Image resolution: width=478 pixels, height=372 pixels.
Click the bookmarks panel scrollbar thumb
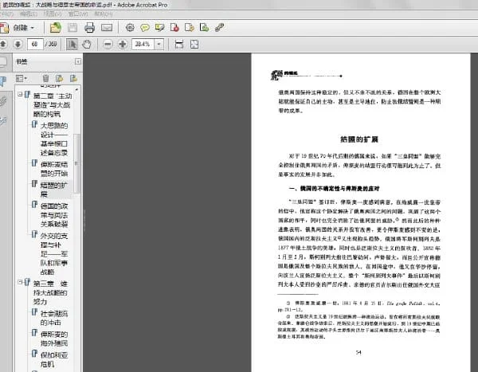[x=76, y=163]
